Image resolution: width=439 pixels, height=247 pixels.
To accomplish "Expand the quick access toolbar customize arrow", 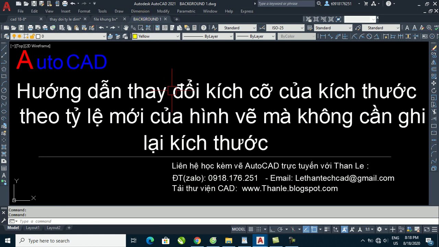I will point(95,3).
